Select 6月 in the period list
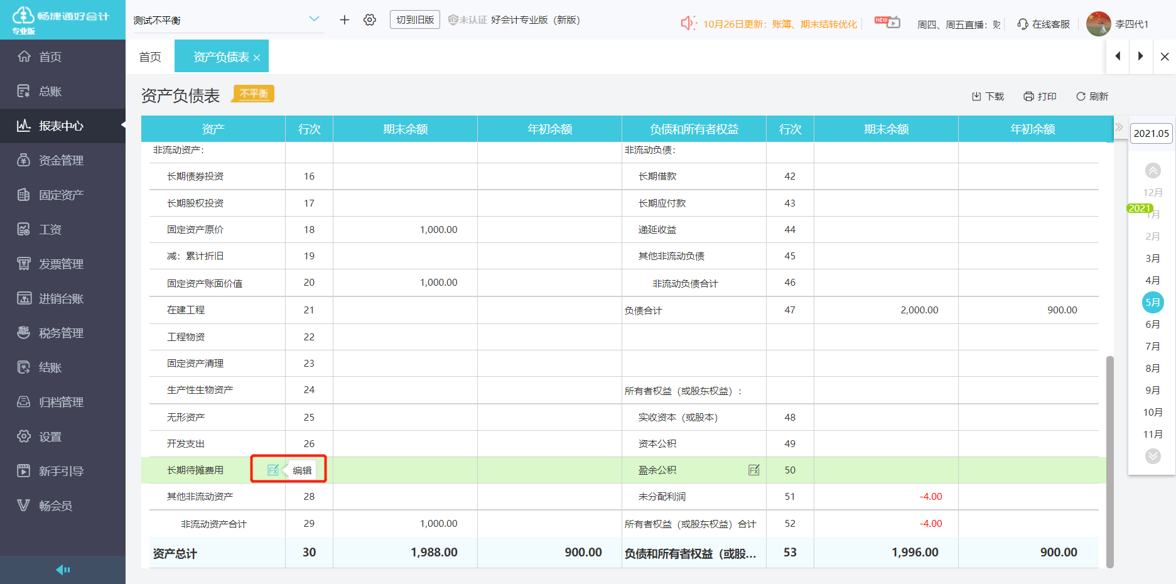 (x=1153, y=324)
